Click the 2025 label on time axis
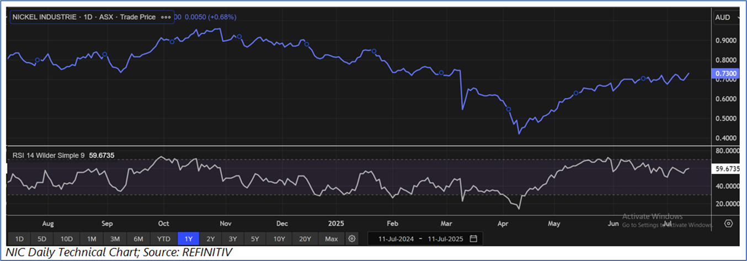The image size is (747, 261). point(336,224)
